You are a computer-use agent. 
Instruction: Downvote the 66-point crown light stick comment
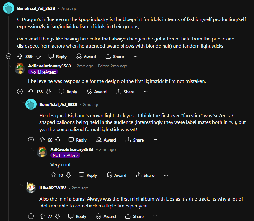58,140
